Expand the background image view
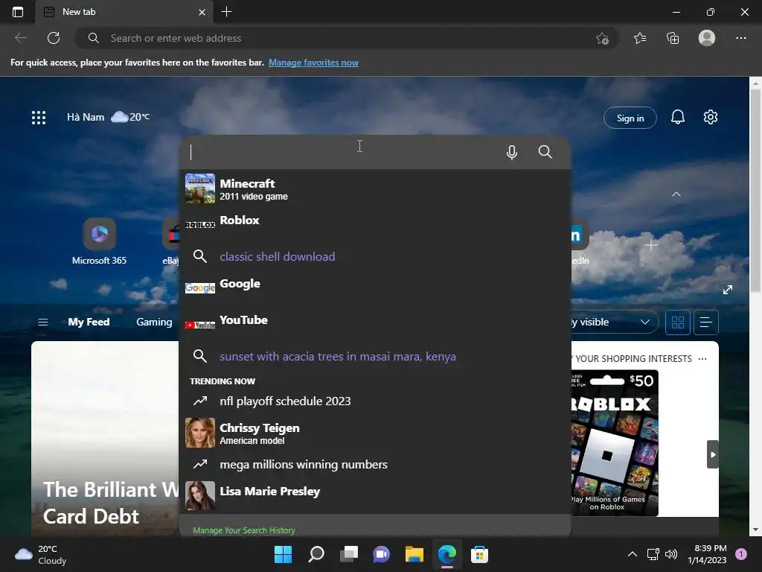 (727, 290)
